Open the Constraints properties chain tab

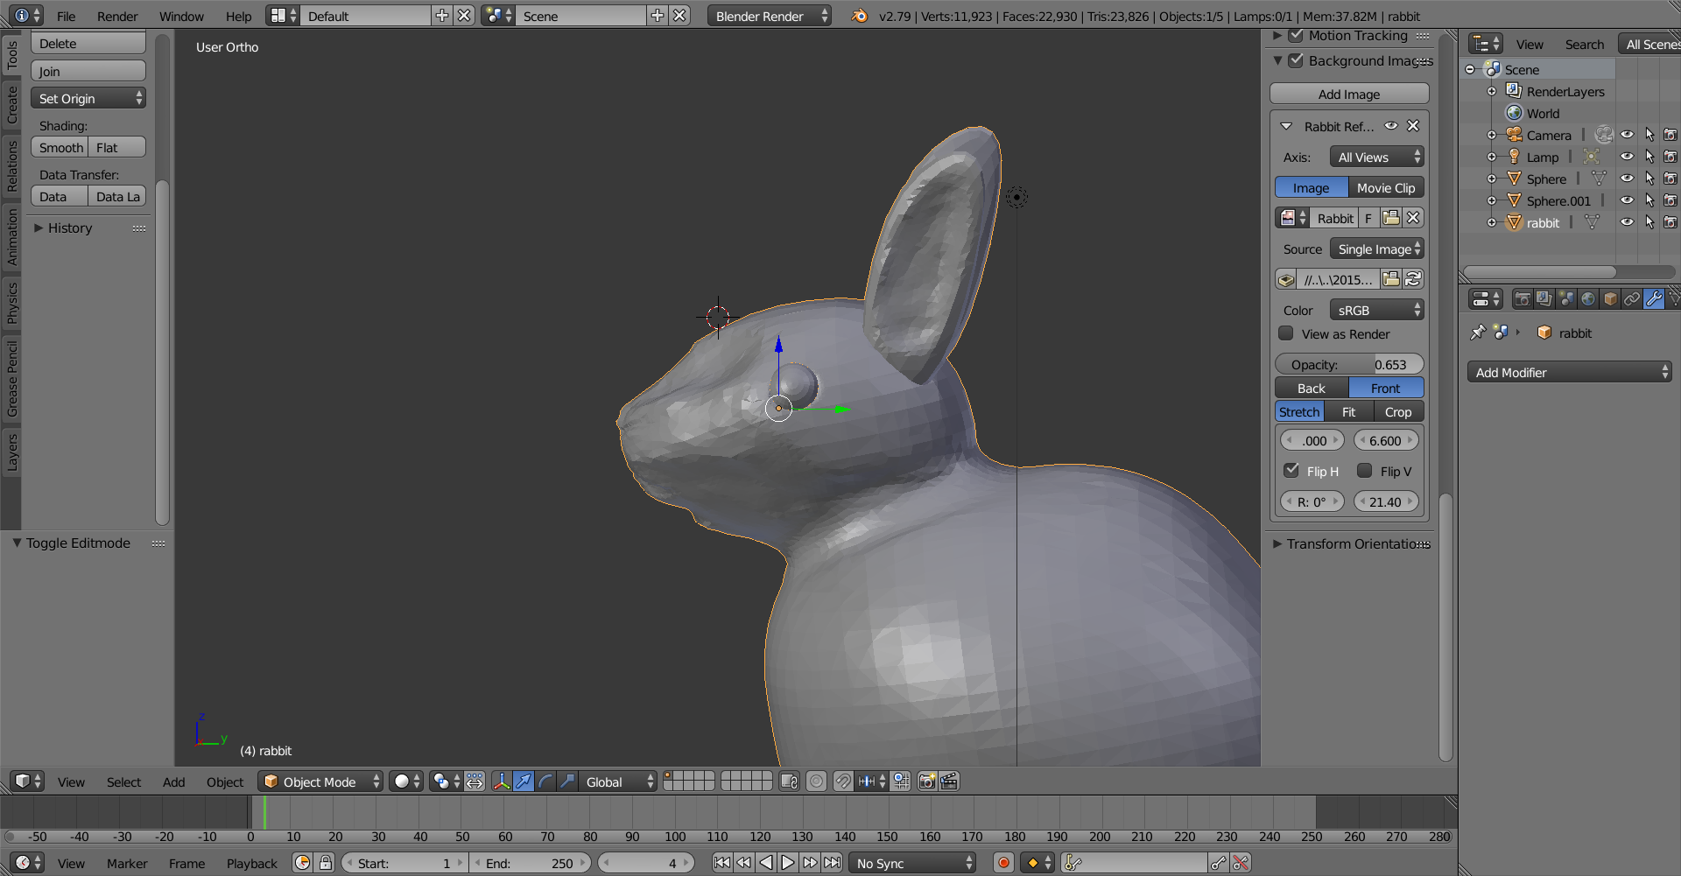[x=1632, y=299]
